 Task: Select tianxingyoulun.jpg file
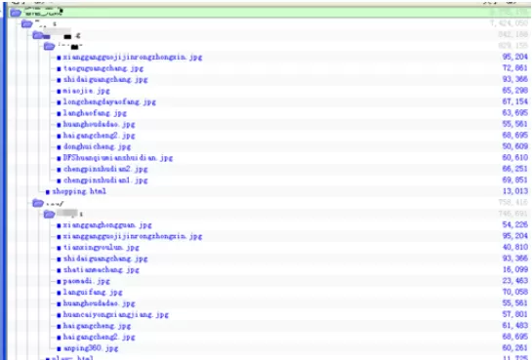(102, 248)
